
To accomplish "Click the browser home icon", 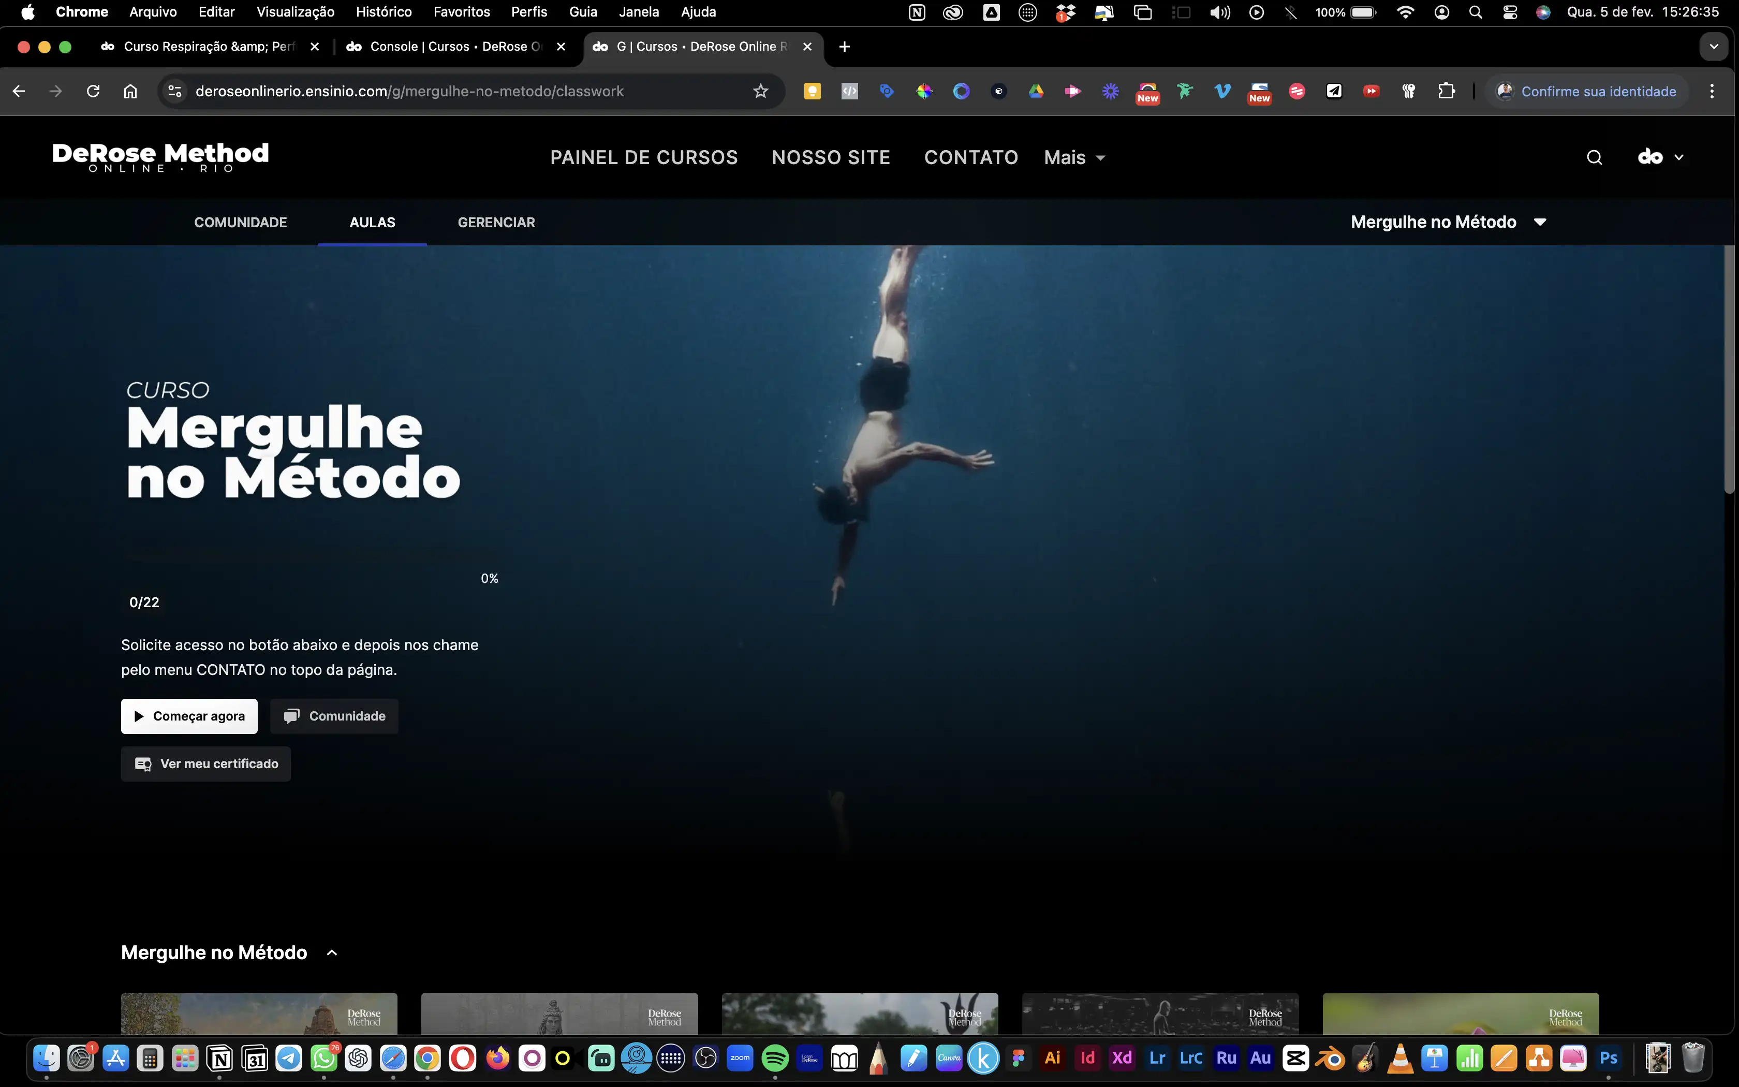I will 130,91.
